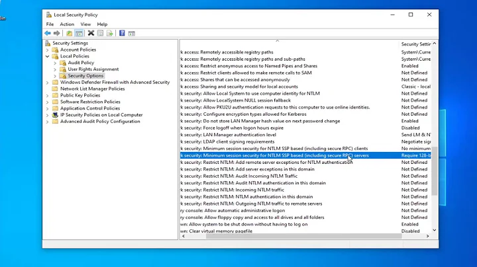
Task: Open the View menu
Action: [85, 24]
